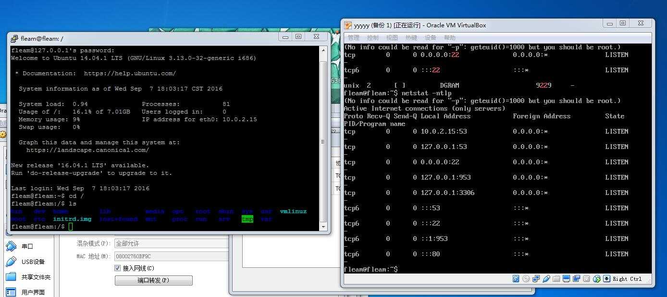Maximize the Oracle VM VirtualBox window
The width and height of the screenshot is (667, 297).
pos(623,23)
